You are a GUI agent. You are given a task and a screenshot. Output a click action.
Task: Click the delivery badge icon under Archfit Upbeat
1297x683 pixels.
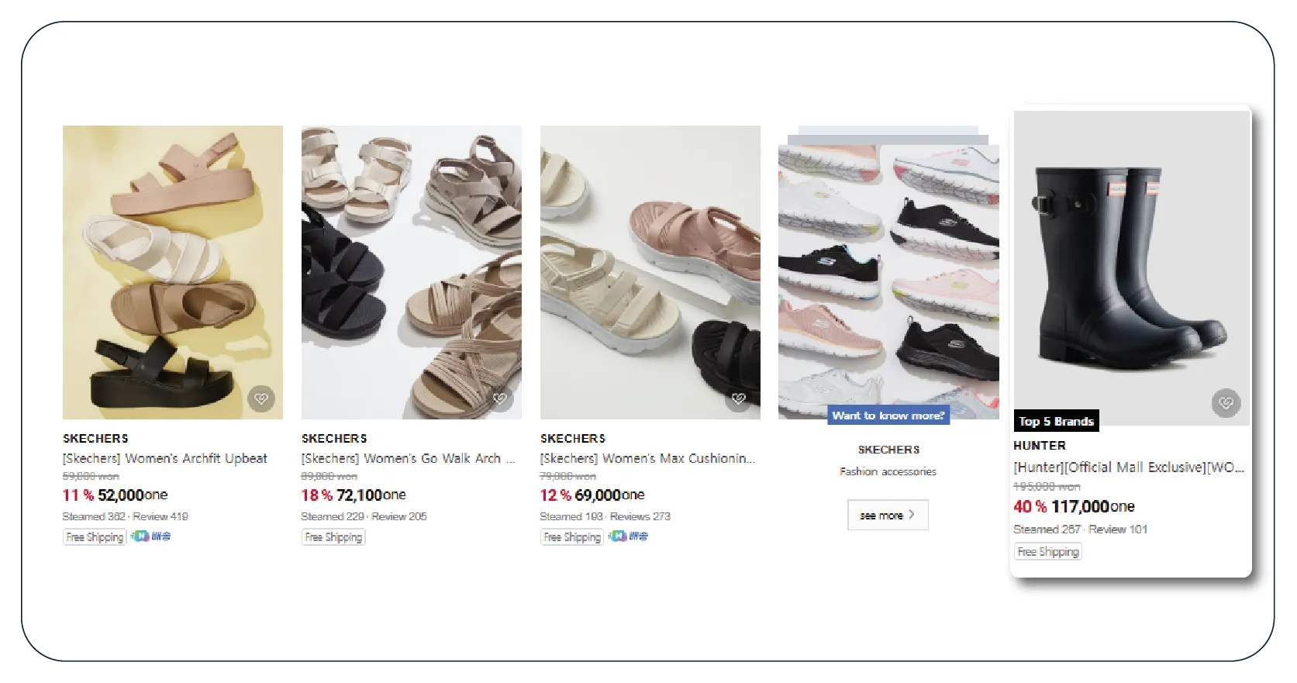coord(150,536)
